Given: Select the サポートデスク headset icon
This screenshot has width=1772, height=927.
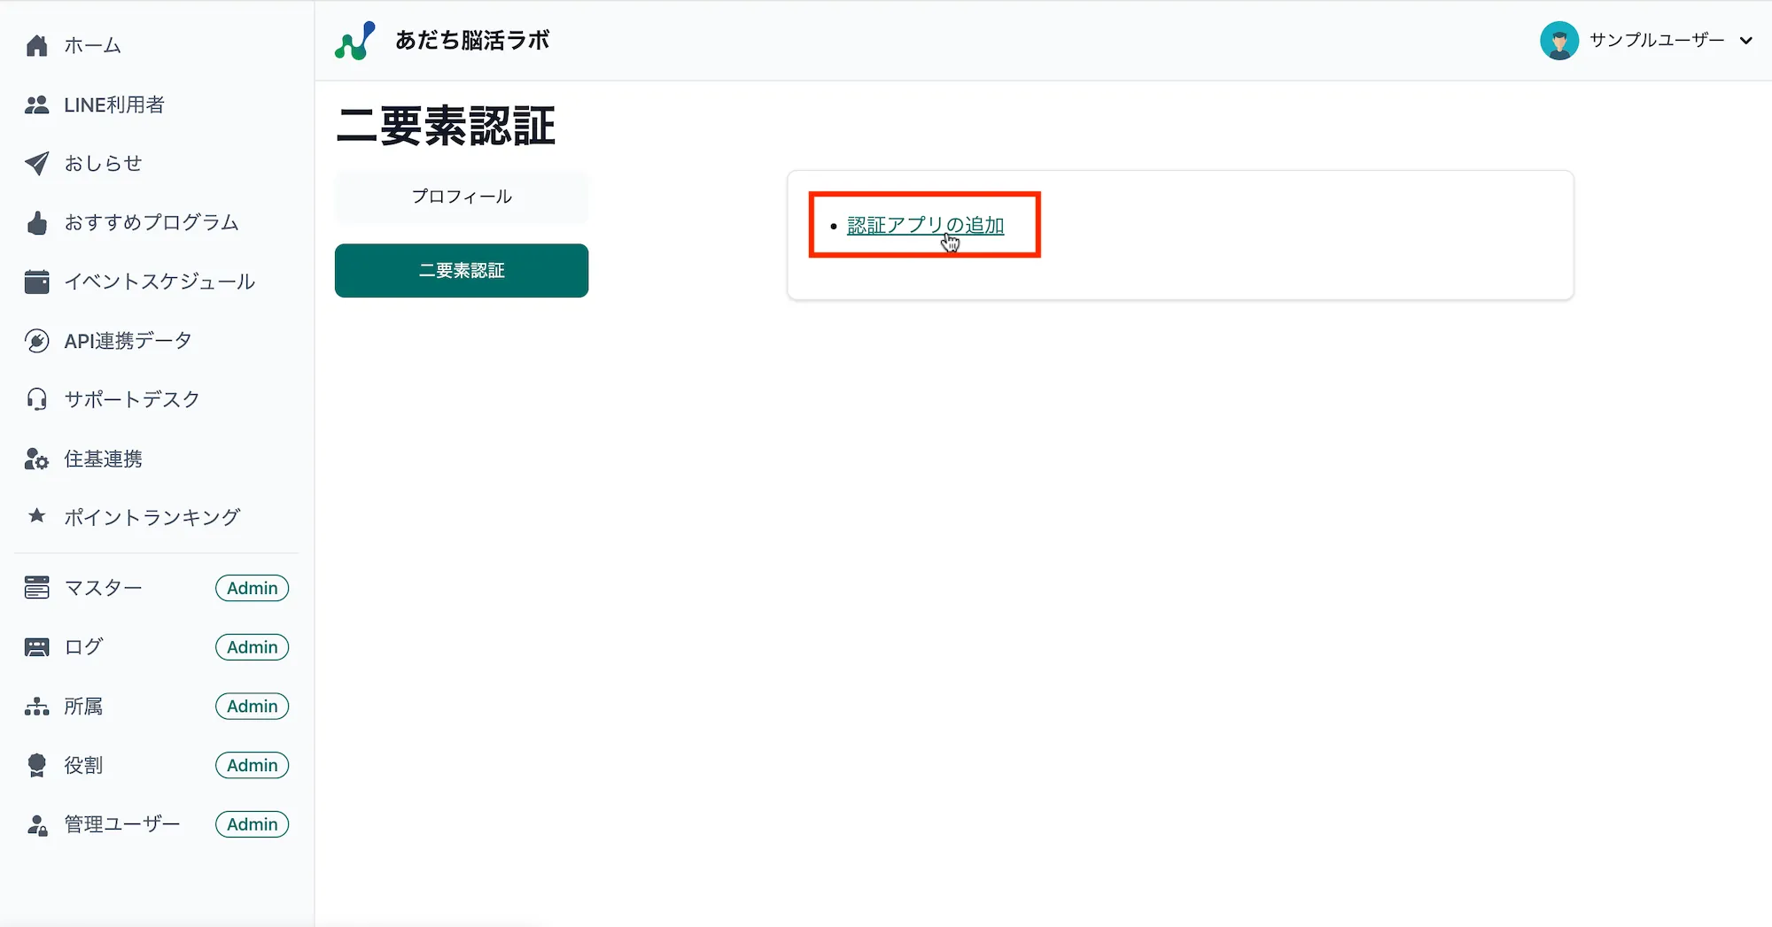Looking at the screenshot, I should 36,399.
